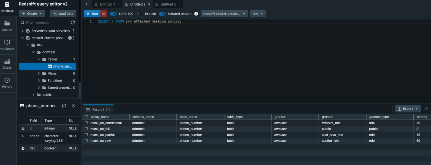
Task: Collapse the Tables folder under ddmtest
Action: coord(39,59)
